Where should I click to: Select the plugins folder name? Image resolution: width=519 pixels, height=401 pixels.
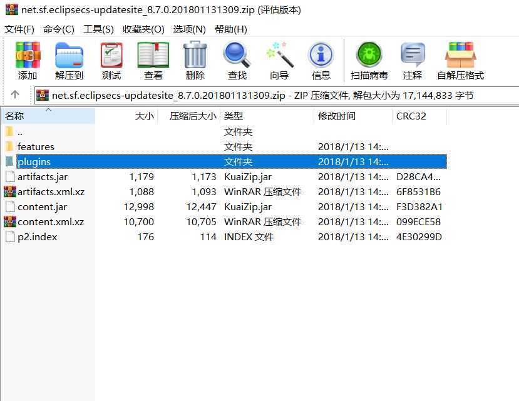coord(34,162)
